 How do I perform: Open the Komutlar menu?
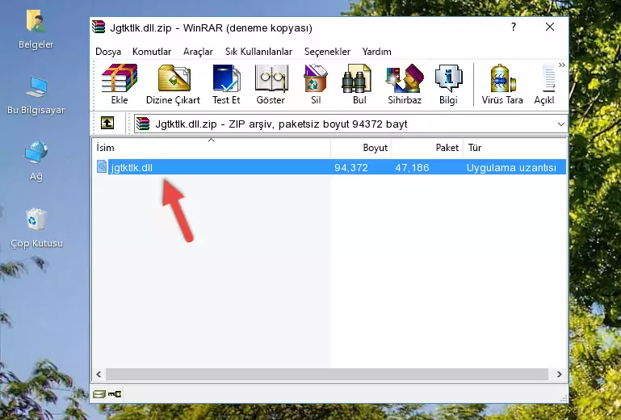[152, 52]
